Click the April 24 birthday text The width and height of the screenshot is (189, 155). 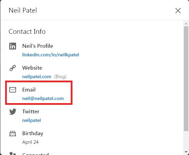[x=30, y=142]
